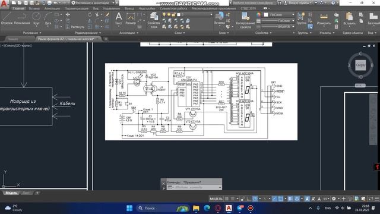This screenshot has width=380, height=214.
Task: Click the object color wheel swatch
Action: [x=259, y=15]
